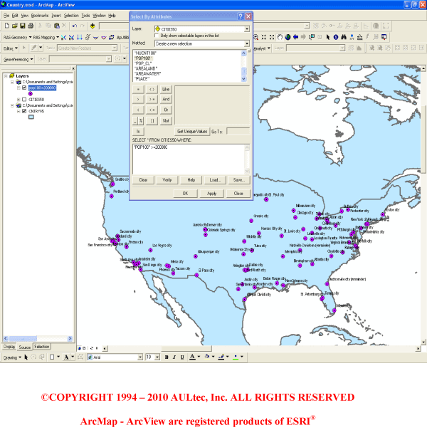This screenshot has height=430, width=427.
Task: Select the Select Features tool
Action: point(312,37)
